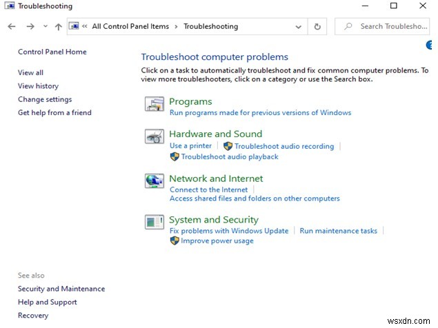Image resolution: width=438 pixels, height=328 pixels.
Task: Open the Help question mark icon
Action: pos(429,45)
